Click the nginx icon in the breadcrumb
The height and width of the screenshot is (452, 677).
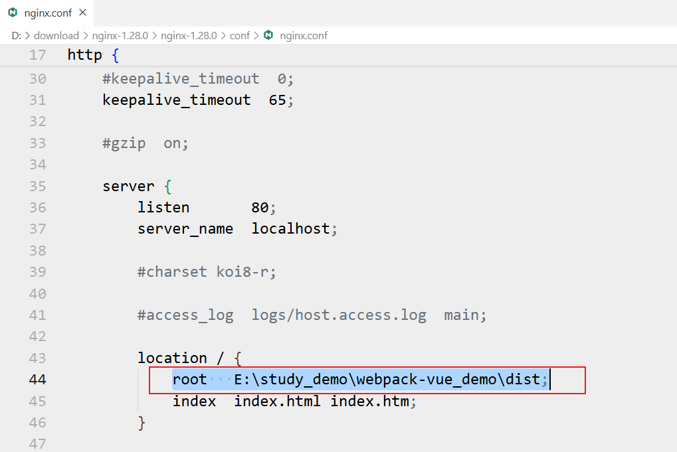268,35
